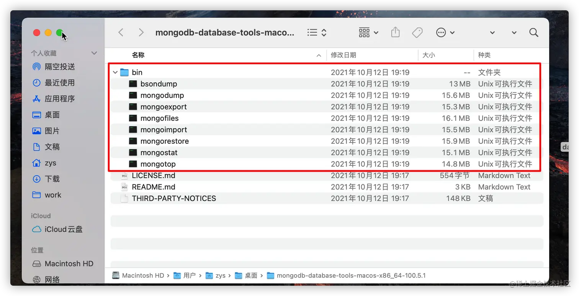Select the README.md file name

(x=154, y=187)
